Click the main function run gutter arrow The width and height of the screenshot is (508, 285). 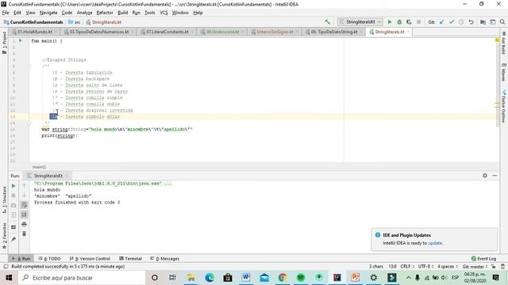click(20, 41)
